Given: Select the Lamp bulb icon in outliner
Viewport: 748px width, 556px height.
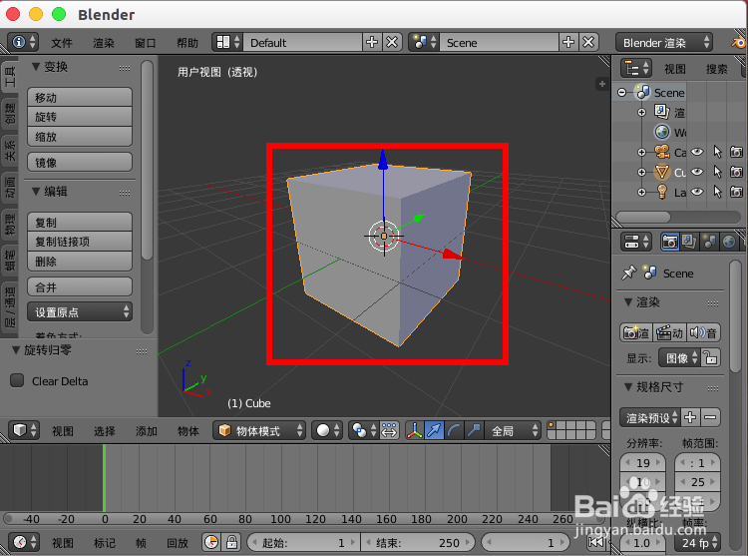Looking at the screenshot, I should [x=662, y=192].
